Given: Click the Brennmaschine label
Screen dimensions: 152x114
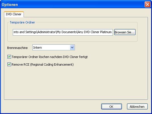Looking at the screenshot, I should coord(18,48).
